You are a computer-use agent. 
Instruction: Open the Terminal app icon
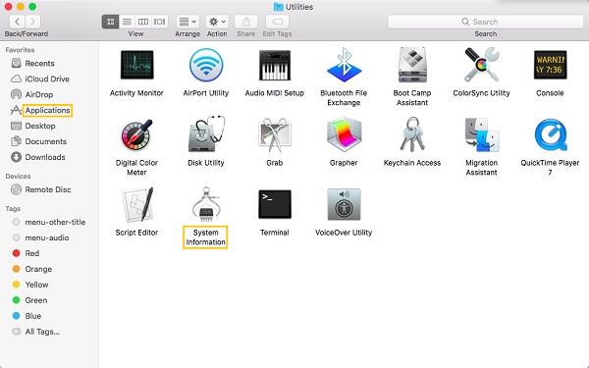coord(275,204)
